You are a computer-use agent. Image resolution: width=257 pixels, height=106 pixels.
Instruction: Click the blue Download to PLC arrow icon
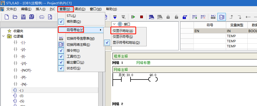click(115, 17)
